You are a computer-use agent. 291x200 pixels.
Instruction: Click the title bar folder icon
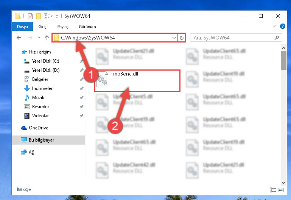click(18, 16)
